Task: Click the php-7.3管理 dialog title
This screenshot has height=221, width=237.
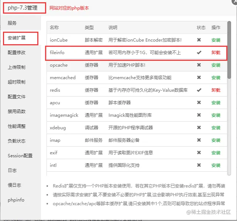Action: 23,8
